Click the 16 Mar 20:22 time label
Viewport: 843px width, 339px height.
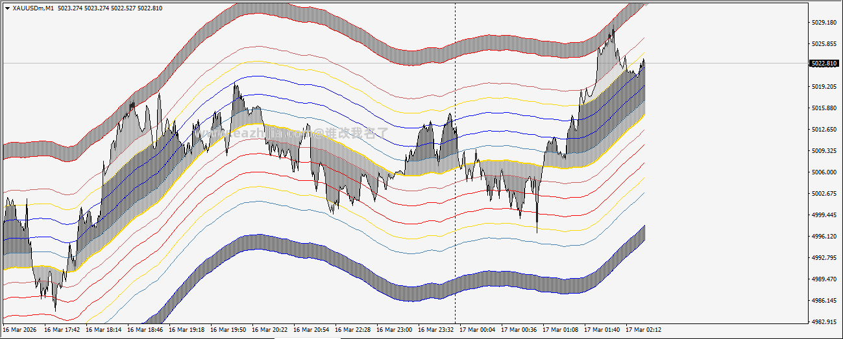coord(270,330)
